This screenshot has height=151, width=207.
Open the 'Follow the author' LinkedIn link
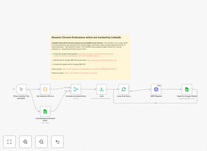[x=81, y=73]
